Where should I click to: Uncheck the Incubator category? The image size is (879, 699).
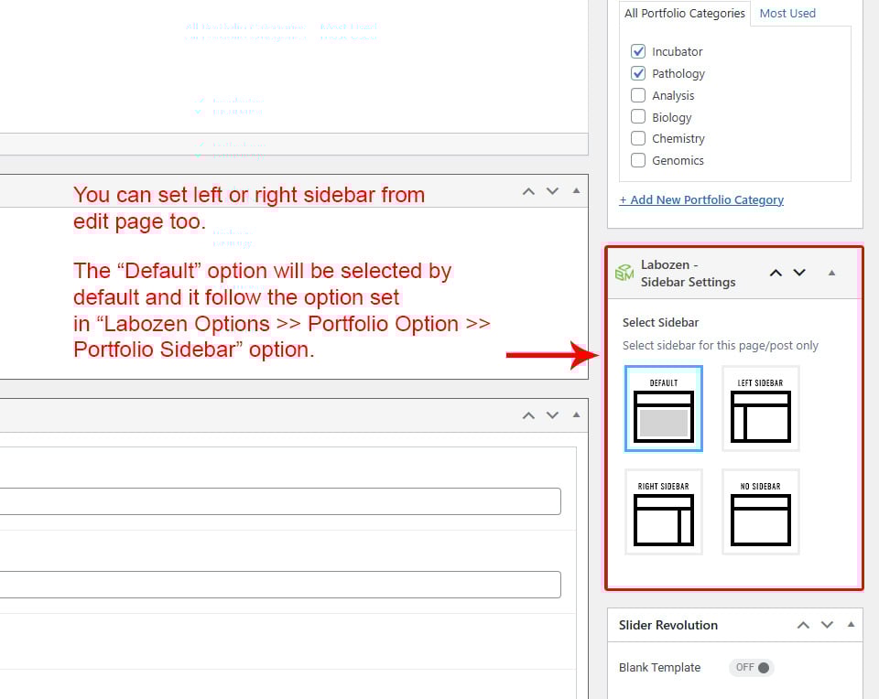638,51
